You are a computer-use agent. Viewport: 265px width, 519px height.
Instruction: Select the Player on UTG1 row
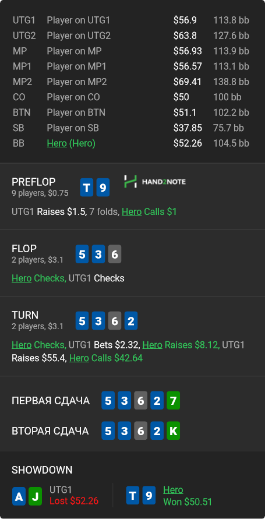(131, 20)
